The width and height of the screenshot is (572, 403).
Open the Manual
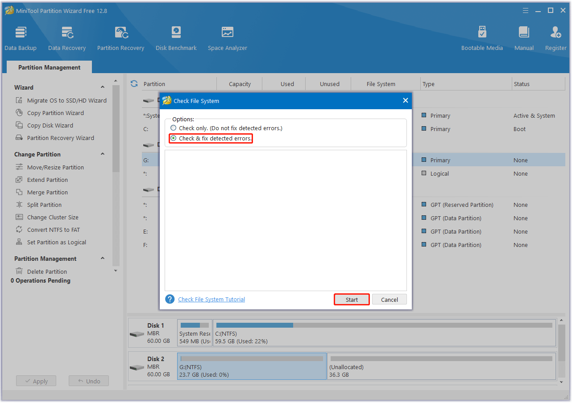coord(523,37)
